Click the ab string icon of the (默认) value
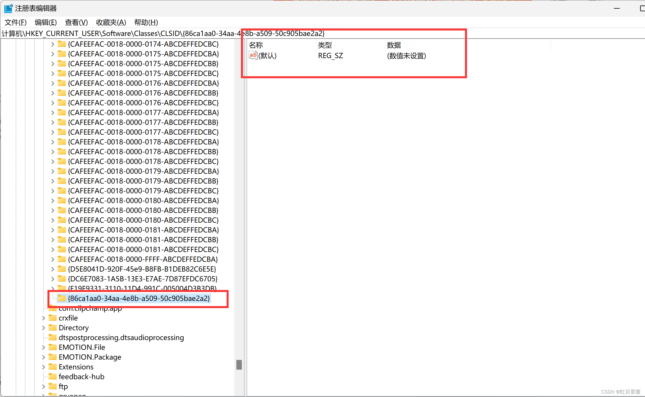The image size is (645, 397). click(253, 55)
